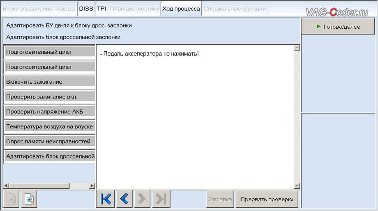378x211 pixels.
Task: Select the second Подготовительный цикл step
Action: [50, 67]
